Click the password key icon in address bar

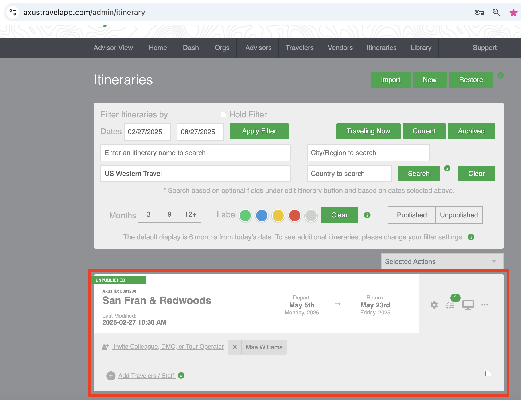479,12
